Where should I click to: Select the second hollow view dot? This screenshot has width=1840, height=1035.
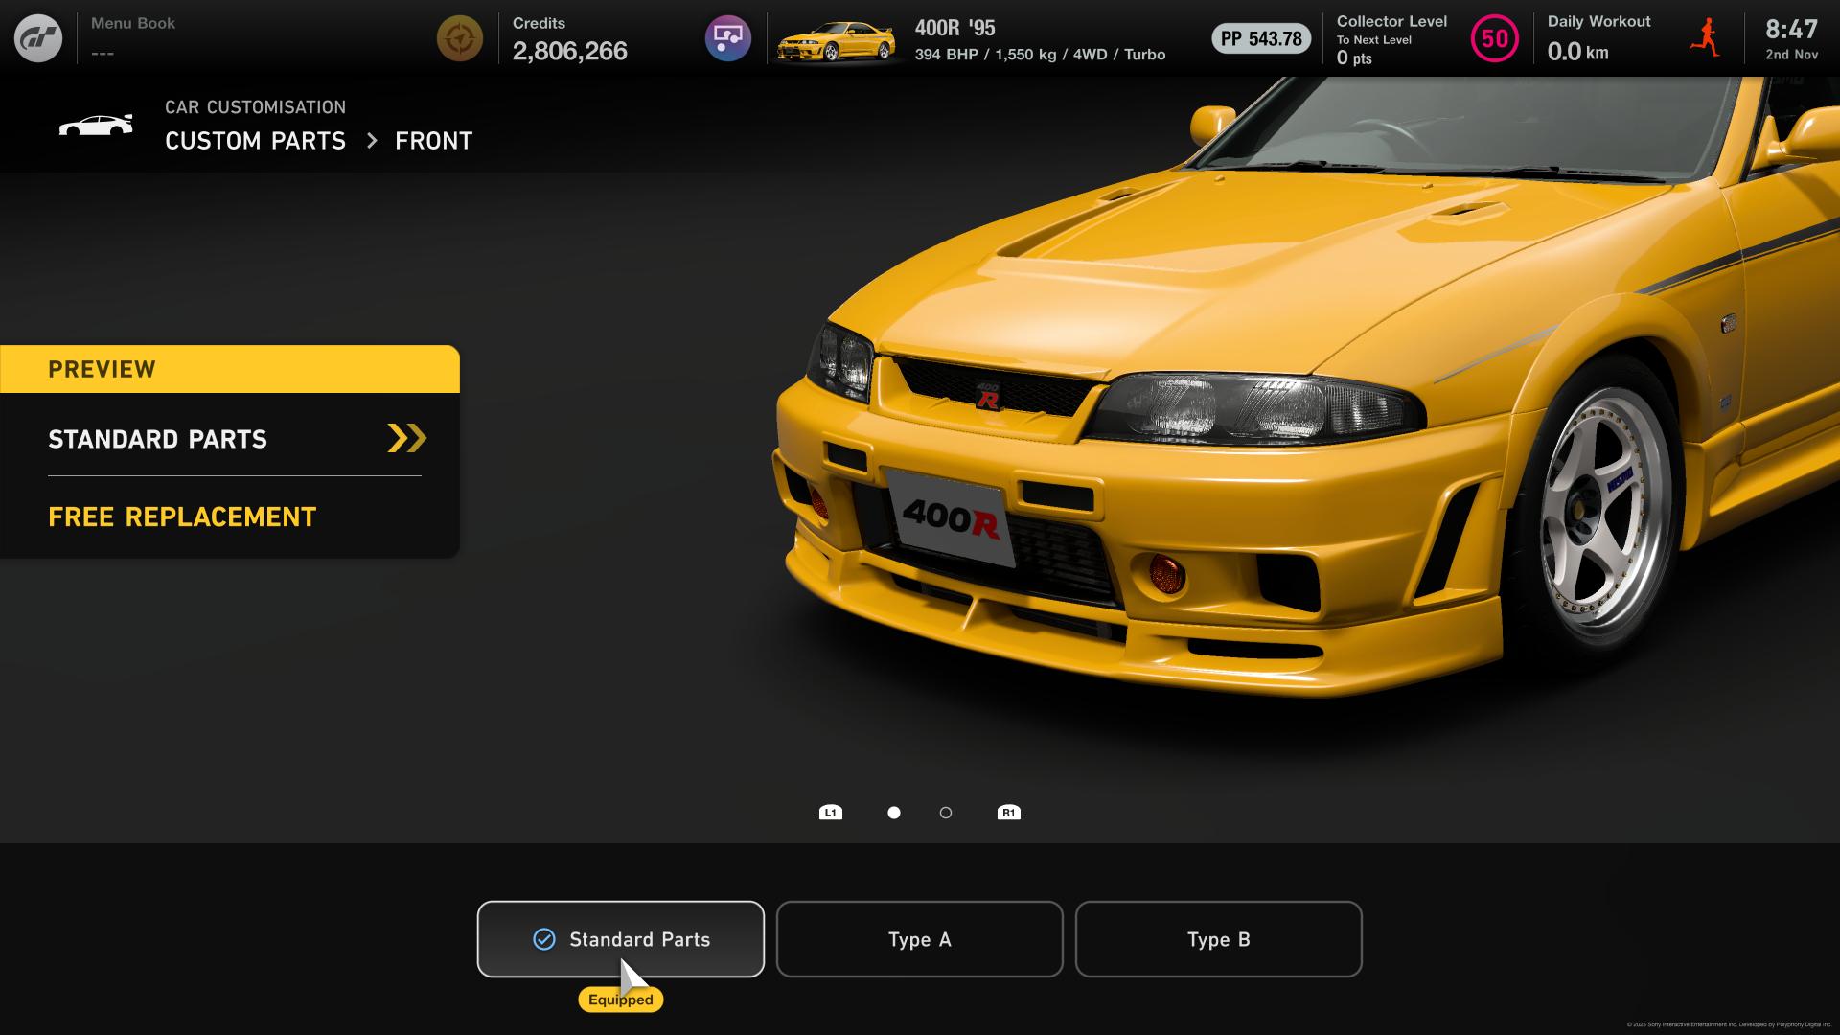pyautogui.click(x=946, y=813)
